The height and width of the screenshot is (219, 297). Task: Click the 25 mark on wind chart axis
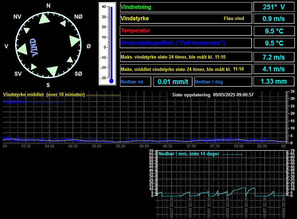tap(293, 106)
